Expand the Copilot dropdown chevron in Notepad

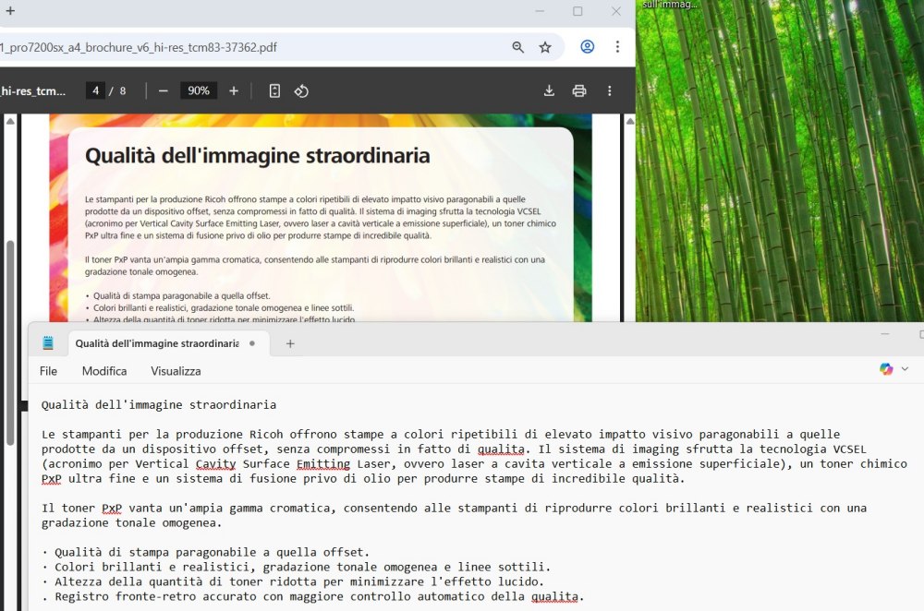click(x=905, y=369)
